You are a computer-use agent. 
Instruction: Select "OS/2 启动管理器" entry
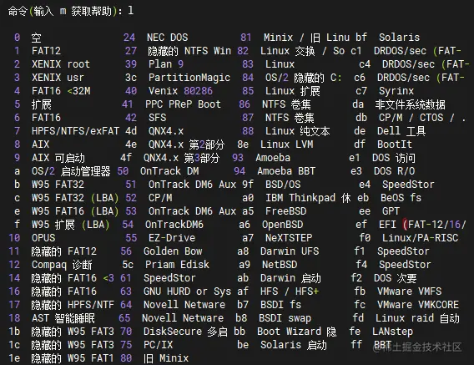tap(71, 171)
